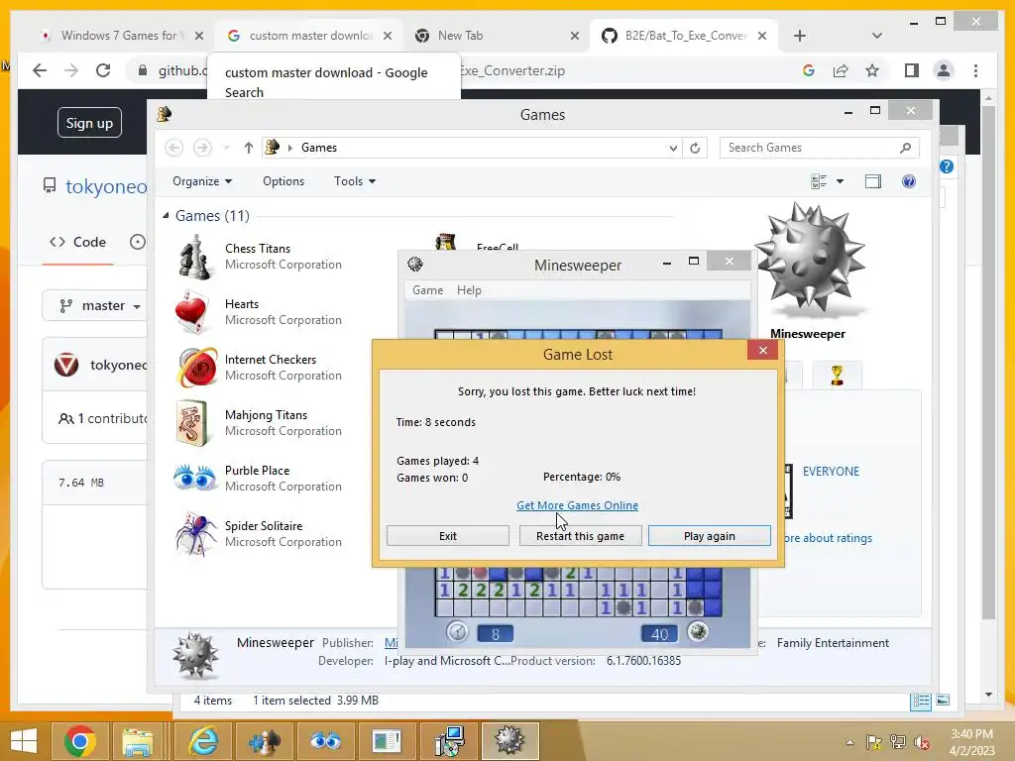Click the Internet Checkers game icon
The width and height of the screenshot is (1015, 761).
[x=197, y=367]
